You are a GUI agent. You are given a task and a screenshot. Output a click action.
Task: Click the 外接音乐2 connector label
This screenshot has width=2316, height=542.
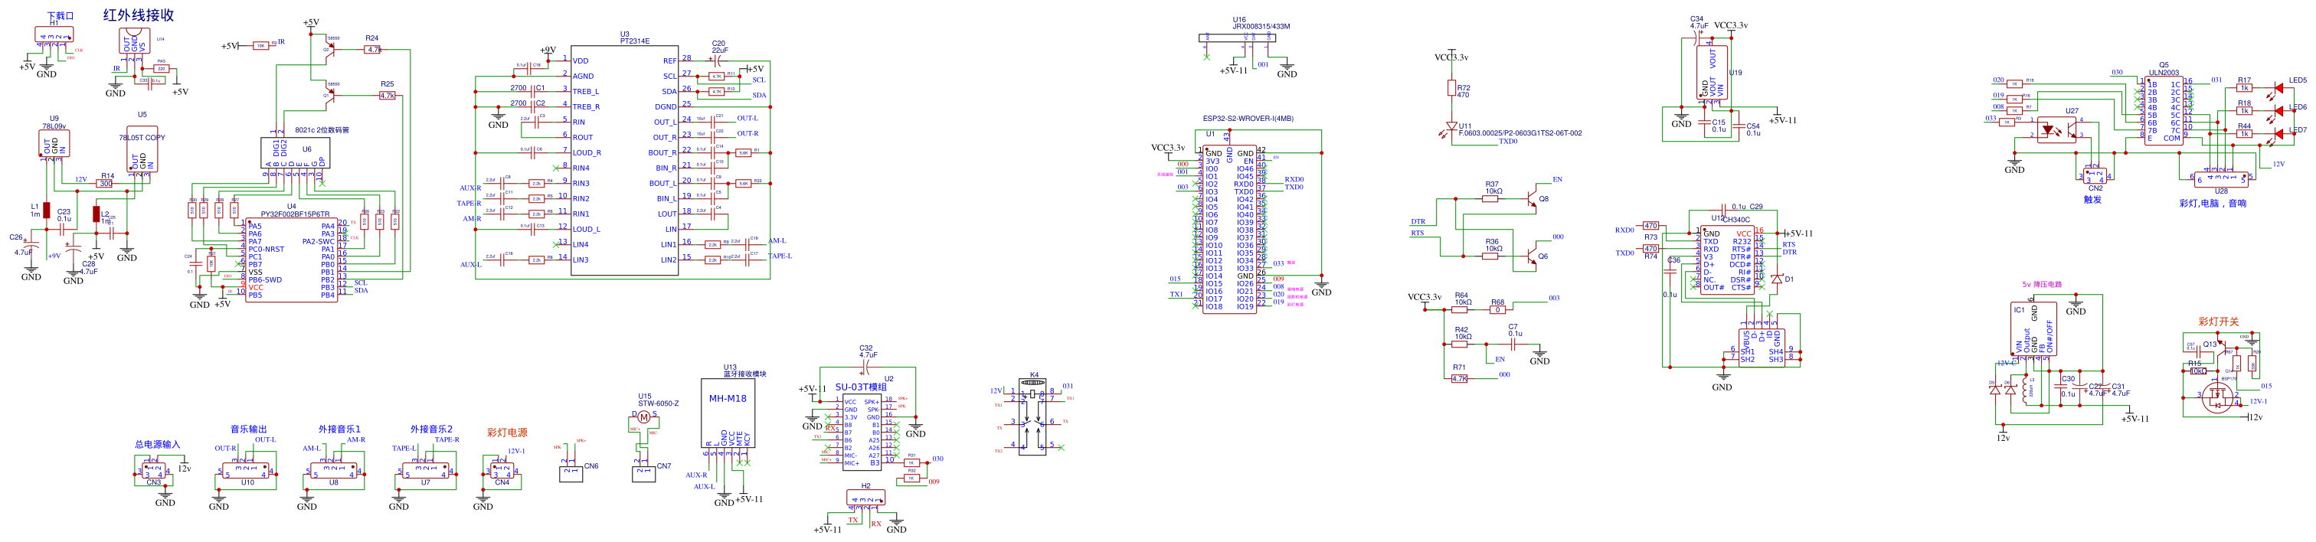(431, 429)
